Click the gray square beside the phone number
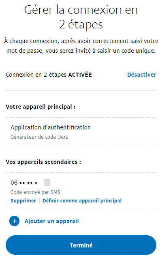 (47, 183)
